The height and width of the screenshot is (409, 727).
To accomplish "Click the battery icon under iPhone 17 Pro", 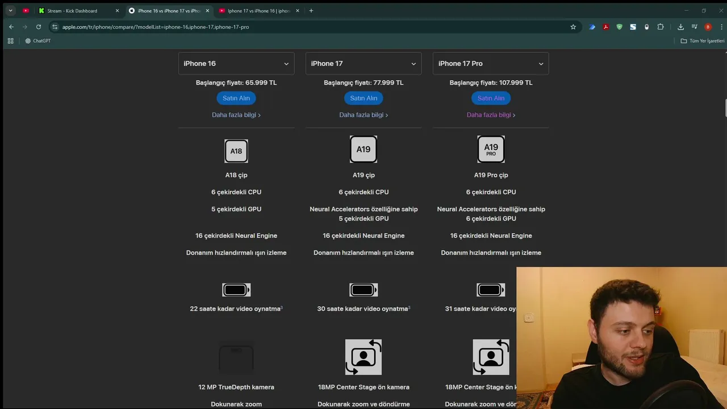I will pos(491,290).
